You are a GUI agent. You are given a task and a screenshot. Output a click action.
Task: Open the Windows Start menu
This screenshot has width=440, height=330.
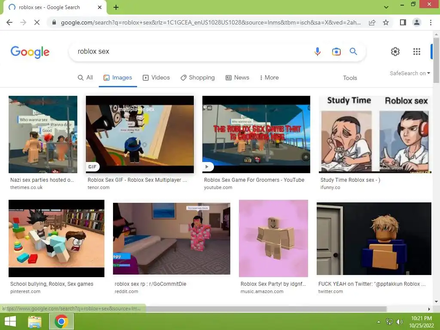[x=10, y=321]
